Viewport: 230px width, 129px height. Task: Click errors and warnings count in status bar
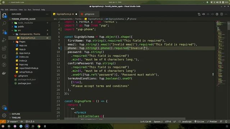tap(30, 121)
